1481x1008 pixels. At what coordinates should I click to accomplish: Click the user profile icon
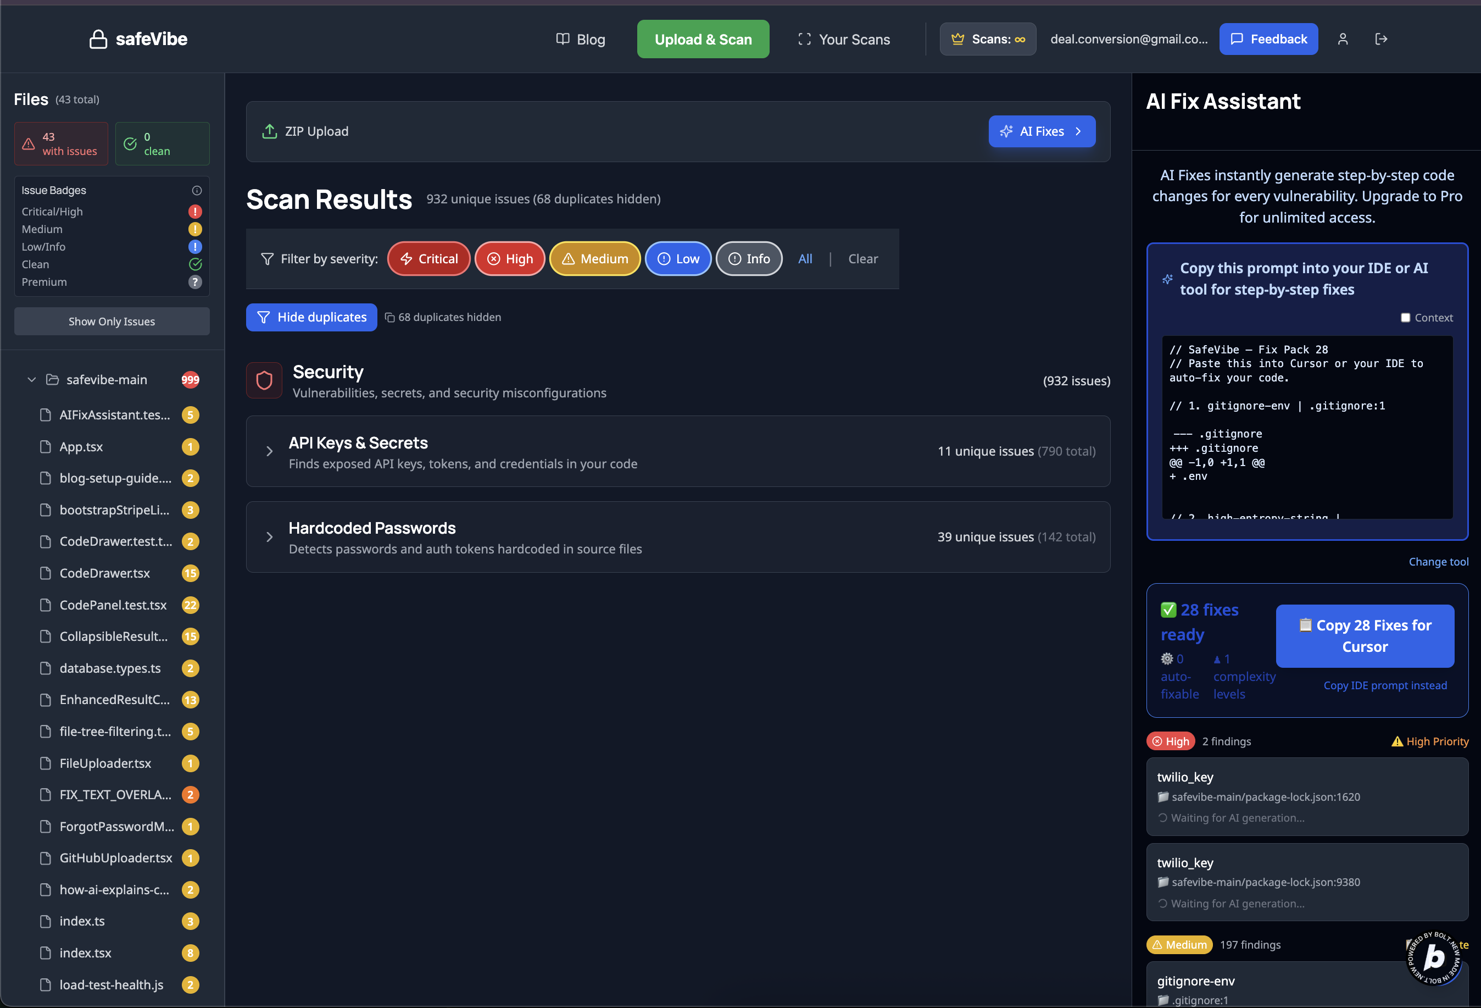[x=1343, y=39]
